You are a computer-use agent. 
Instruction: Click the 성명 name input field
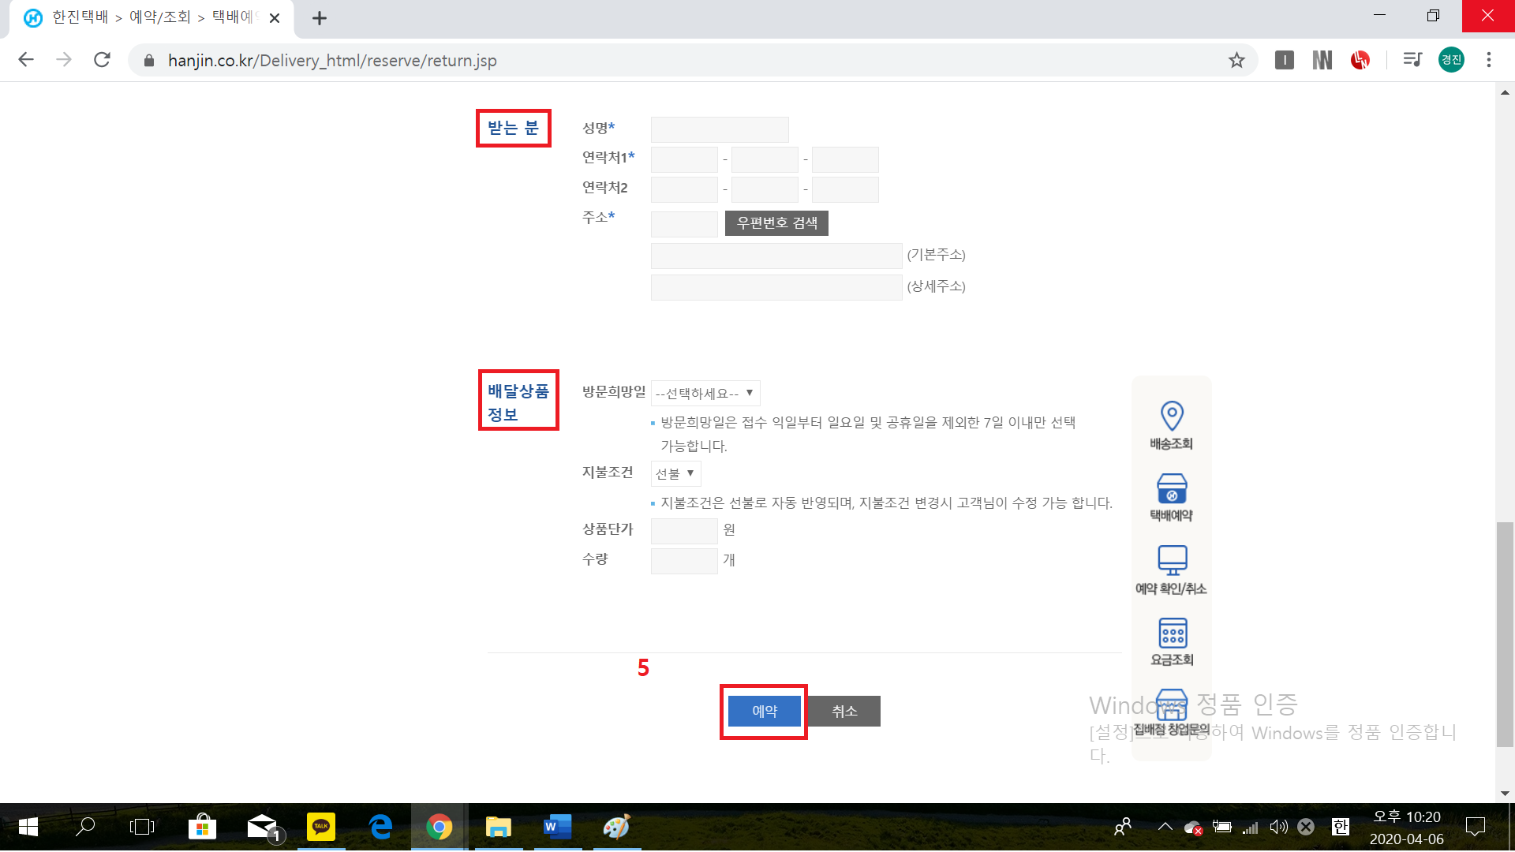point(719,129)
